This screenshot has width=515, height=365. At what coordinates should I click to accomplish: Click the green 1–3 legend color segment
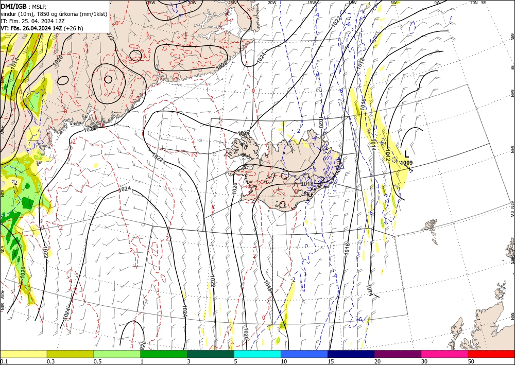[x=164, y=354]
